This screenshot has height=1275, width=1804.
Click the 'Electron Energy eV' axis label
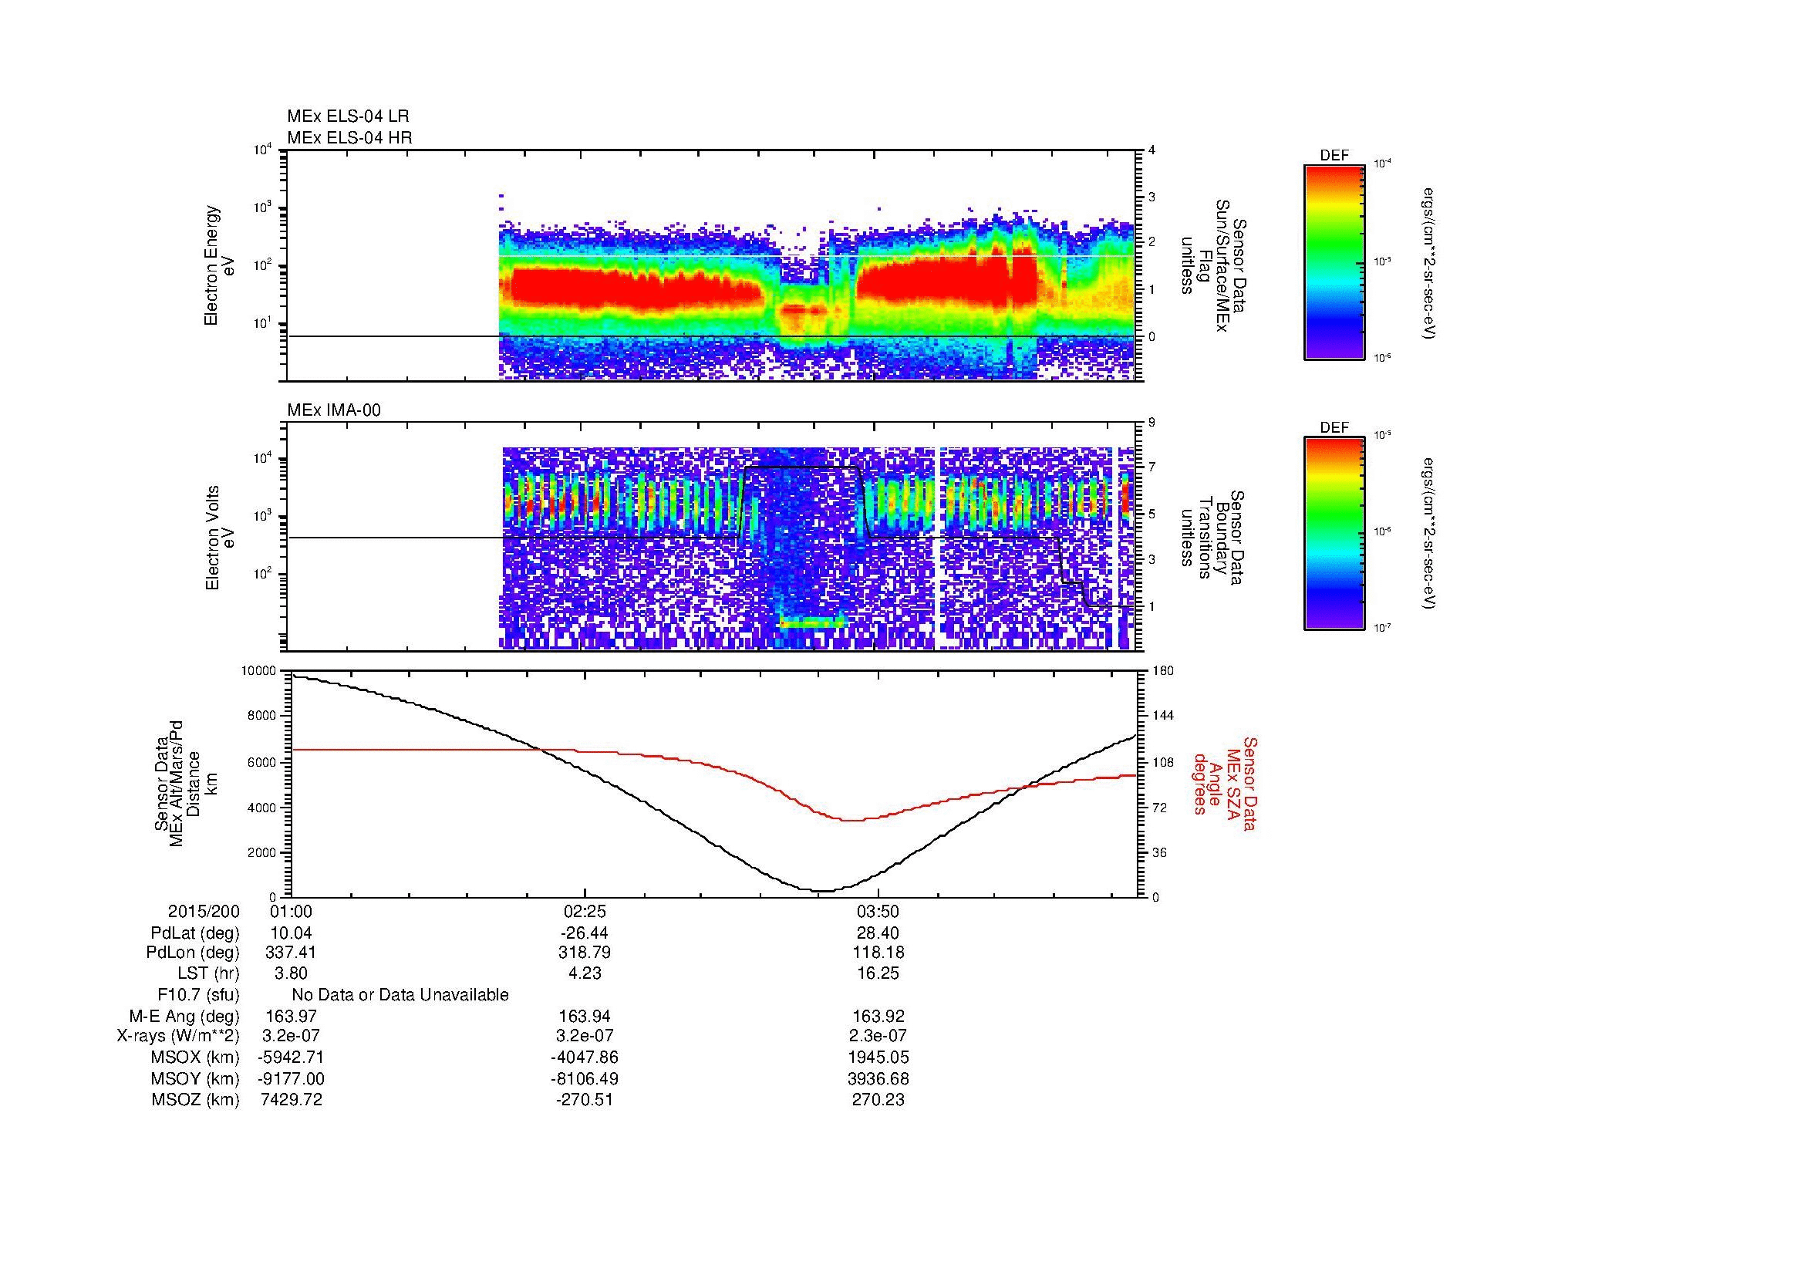pos(219,265)
